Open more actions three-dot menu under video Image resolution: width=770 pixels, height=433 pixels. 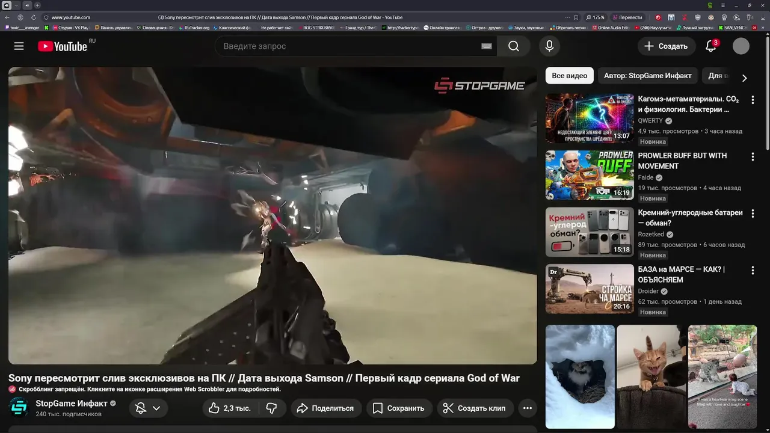(x=528, y=408)
